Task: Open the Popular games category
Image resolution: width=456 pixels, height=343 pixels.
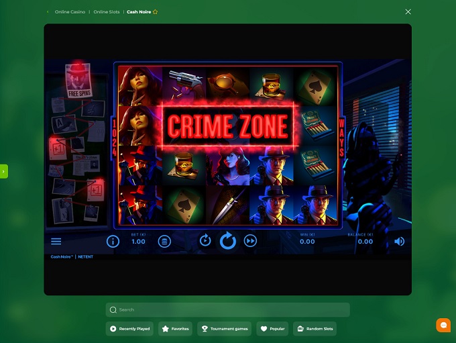Action: pyautogui.click(x=273, y=329)
